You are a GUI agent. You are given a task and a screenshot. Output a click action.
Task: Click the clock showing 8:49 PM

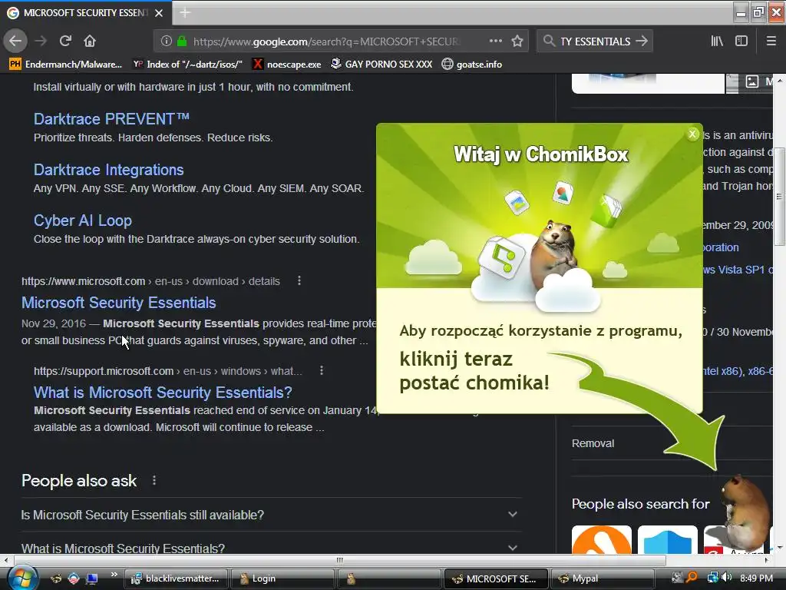pos(756,578)
